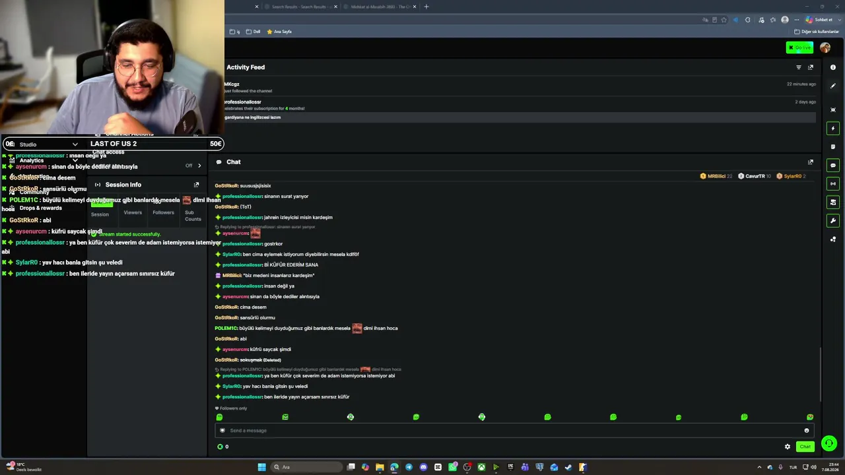Toggle the broadcast signal panel in the right sidebar
Image resolution: width=845 pixels, height=475 pixels.
click(833, 183)
